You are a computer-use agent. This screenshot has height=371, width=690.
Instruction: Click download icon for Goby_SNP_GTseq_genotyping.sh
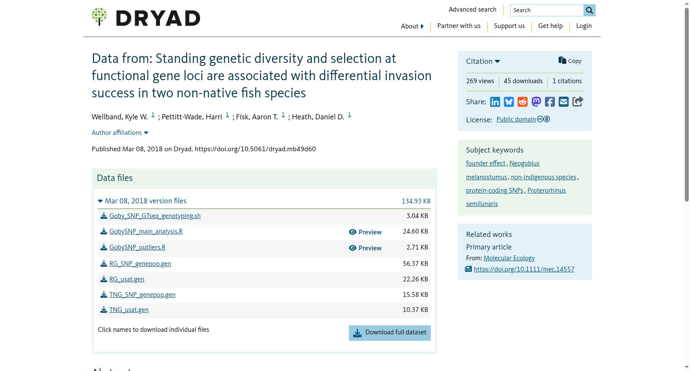[104, 216]
